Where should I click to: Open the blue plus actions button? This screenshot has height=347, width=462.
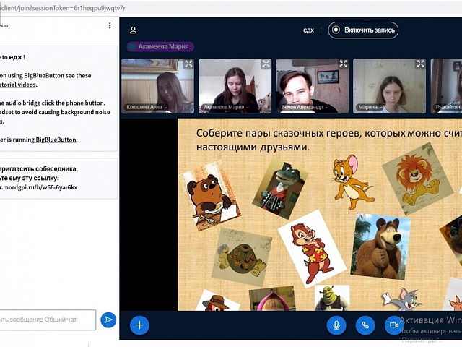[139, 325]
